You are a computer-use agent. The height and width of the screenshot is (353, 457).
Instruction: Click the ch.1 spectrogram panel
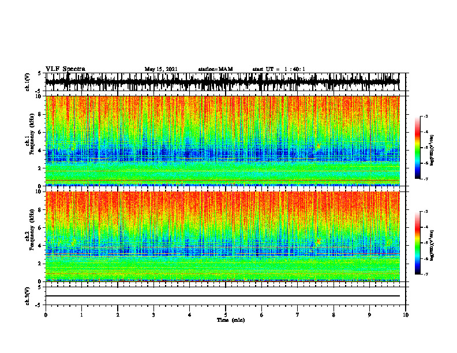[222, 141]
